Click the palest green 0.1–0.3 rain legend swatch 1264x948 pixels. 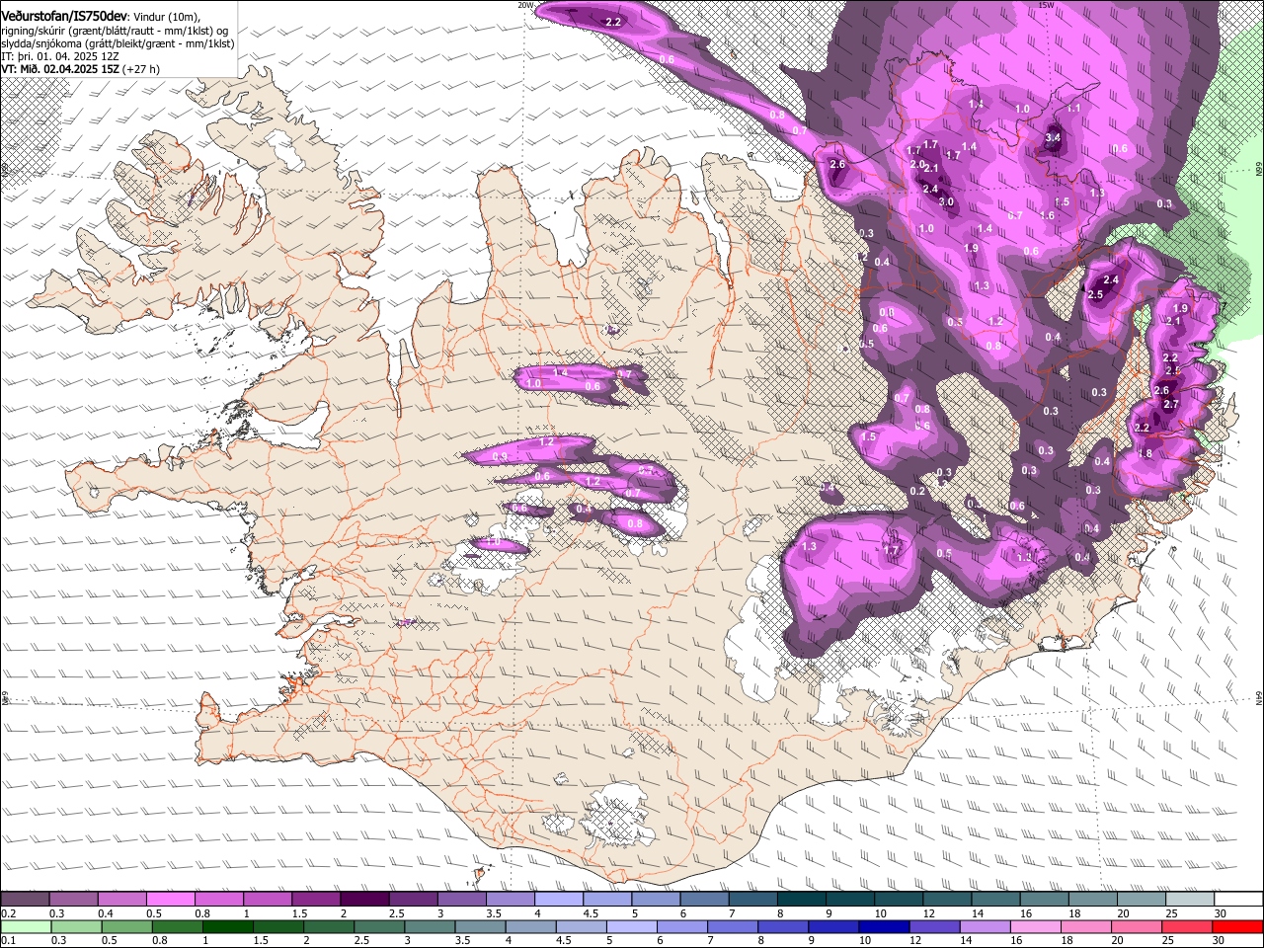click(25, 926)
